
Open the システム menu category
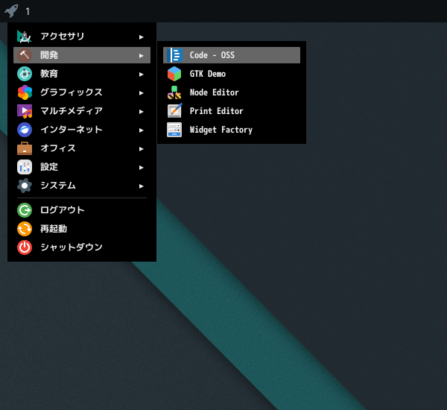82,186
